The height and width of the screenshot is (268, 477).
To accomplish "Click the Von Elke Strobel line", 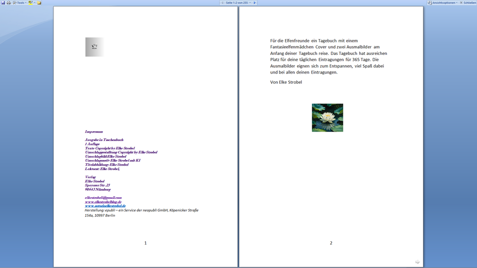I will coord(286,82).
